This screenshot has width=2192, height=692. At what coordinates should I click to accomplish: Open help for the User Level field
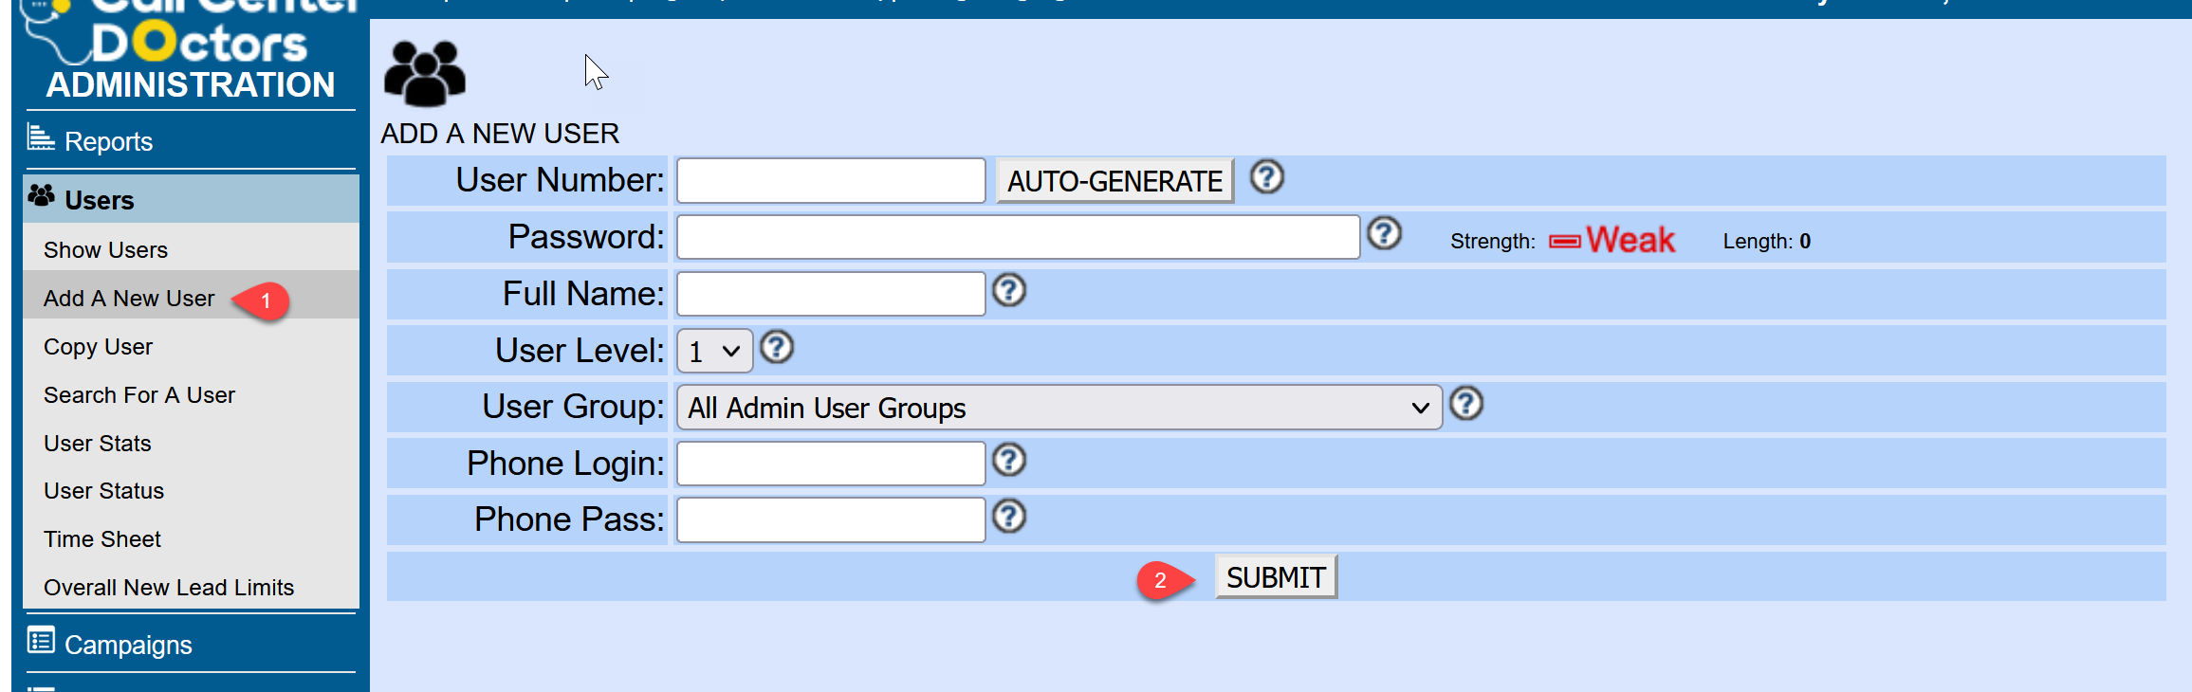point(777,348)
